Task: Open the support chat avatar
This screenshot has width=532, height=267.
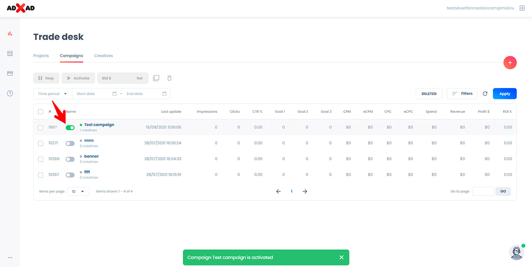Action: [516, 252]
